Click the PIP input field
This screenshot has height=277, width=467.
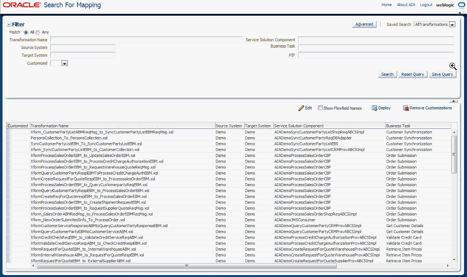(x=376, y=55)
